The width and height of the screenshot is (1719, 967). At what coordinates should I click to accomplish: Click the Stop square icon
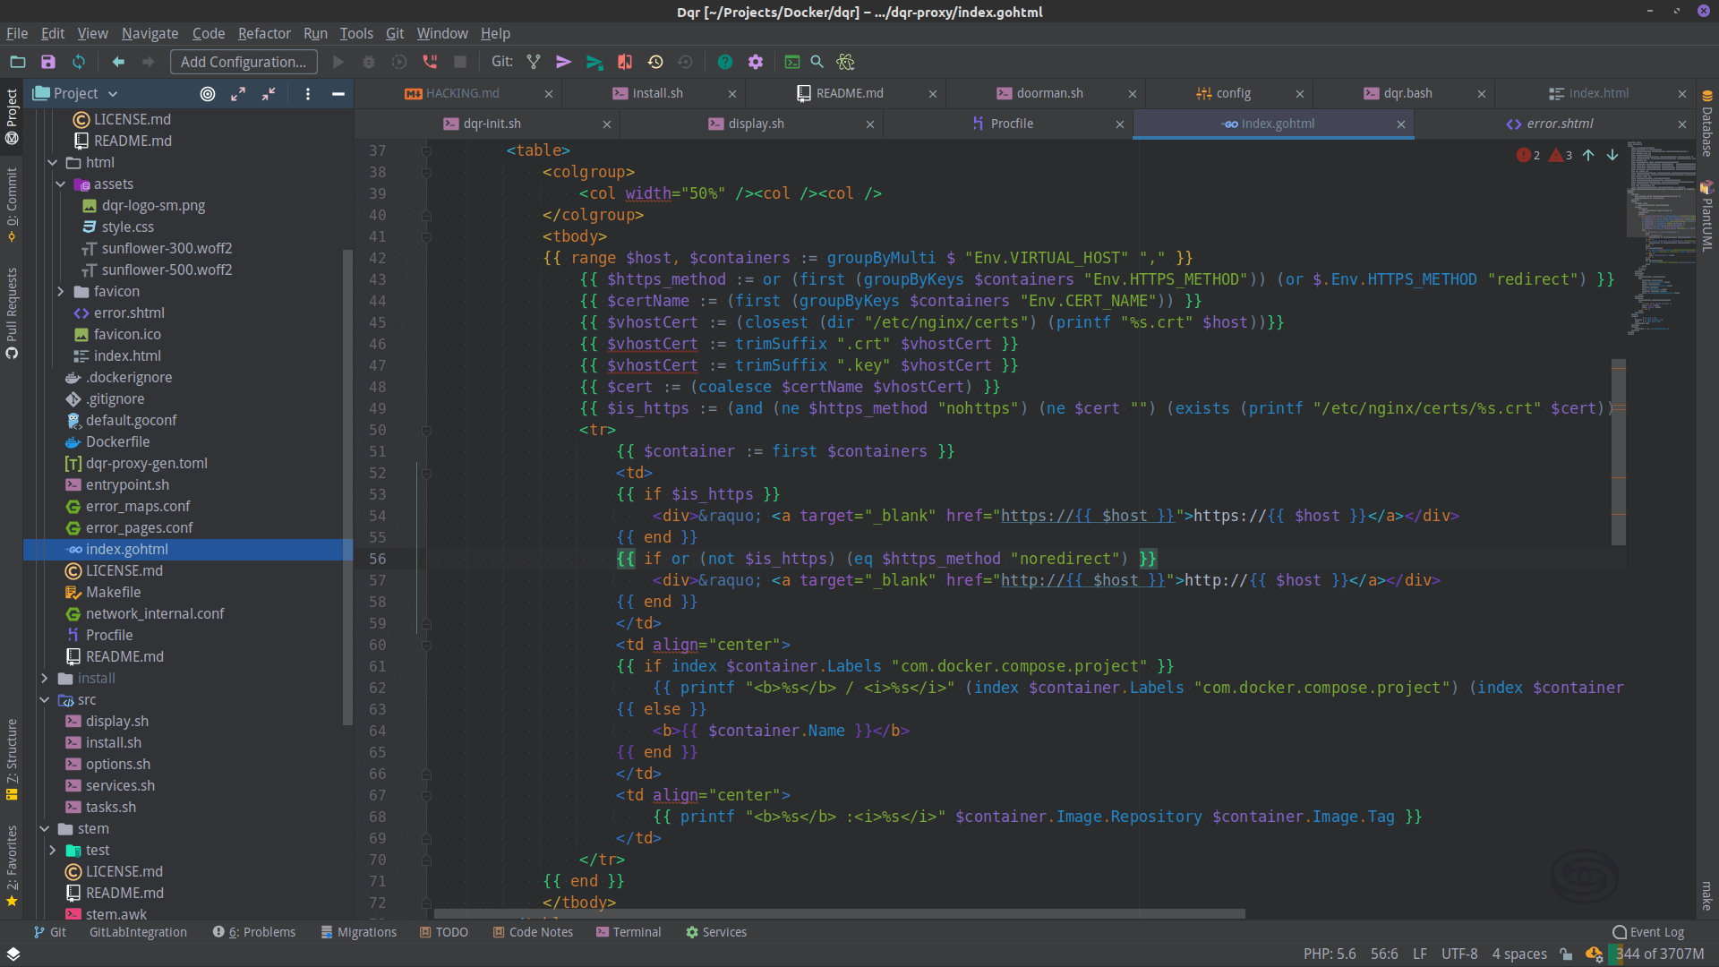tap(460, 62)
